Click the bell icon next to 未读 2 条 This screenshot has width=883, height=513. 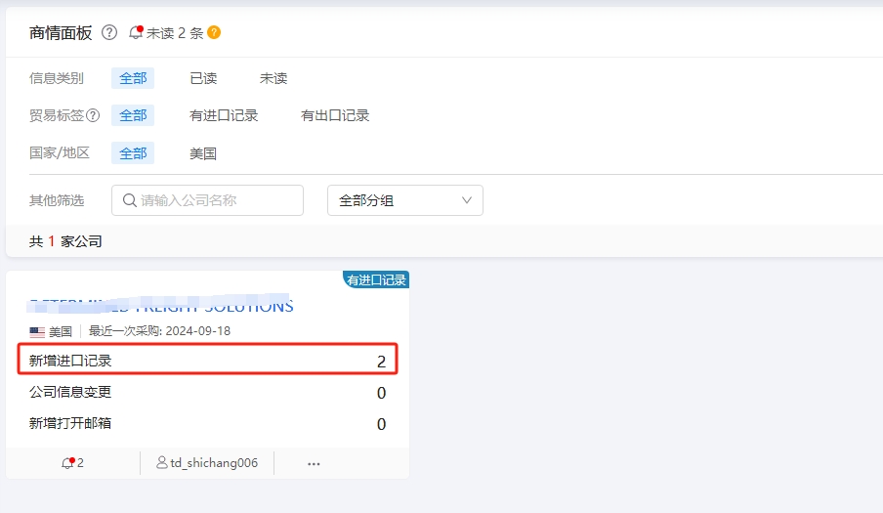[x=136, y=32]
